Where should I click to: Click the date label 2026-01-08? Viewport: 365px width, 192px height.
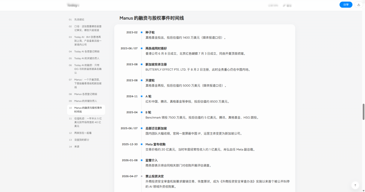pos(130,160)
